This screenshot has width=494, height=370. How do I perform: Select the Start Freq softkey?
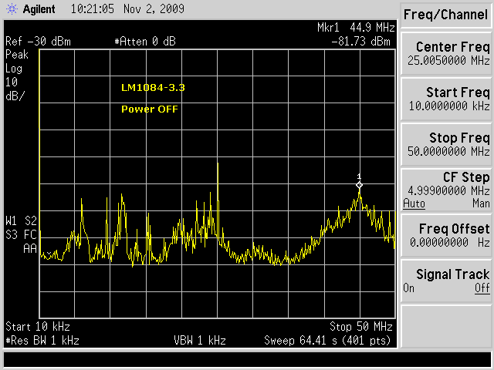pyautogui.click(x=445, y=99)
